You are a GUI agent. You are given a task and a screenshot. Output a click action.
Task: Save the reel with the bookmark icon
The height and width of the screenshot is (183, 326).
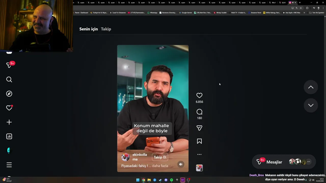point(199,141)
